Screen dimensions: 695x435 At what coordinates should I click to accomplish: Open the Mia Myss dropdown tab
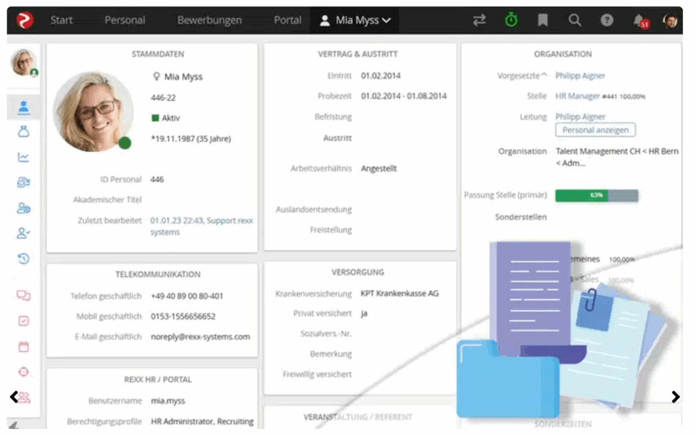pyautogui.click(x=356, y=20)
